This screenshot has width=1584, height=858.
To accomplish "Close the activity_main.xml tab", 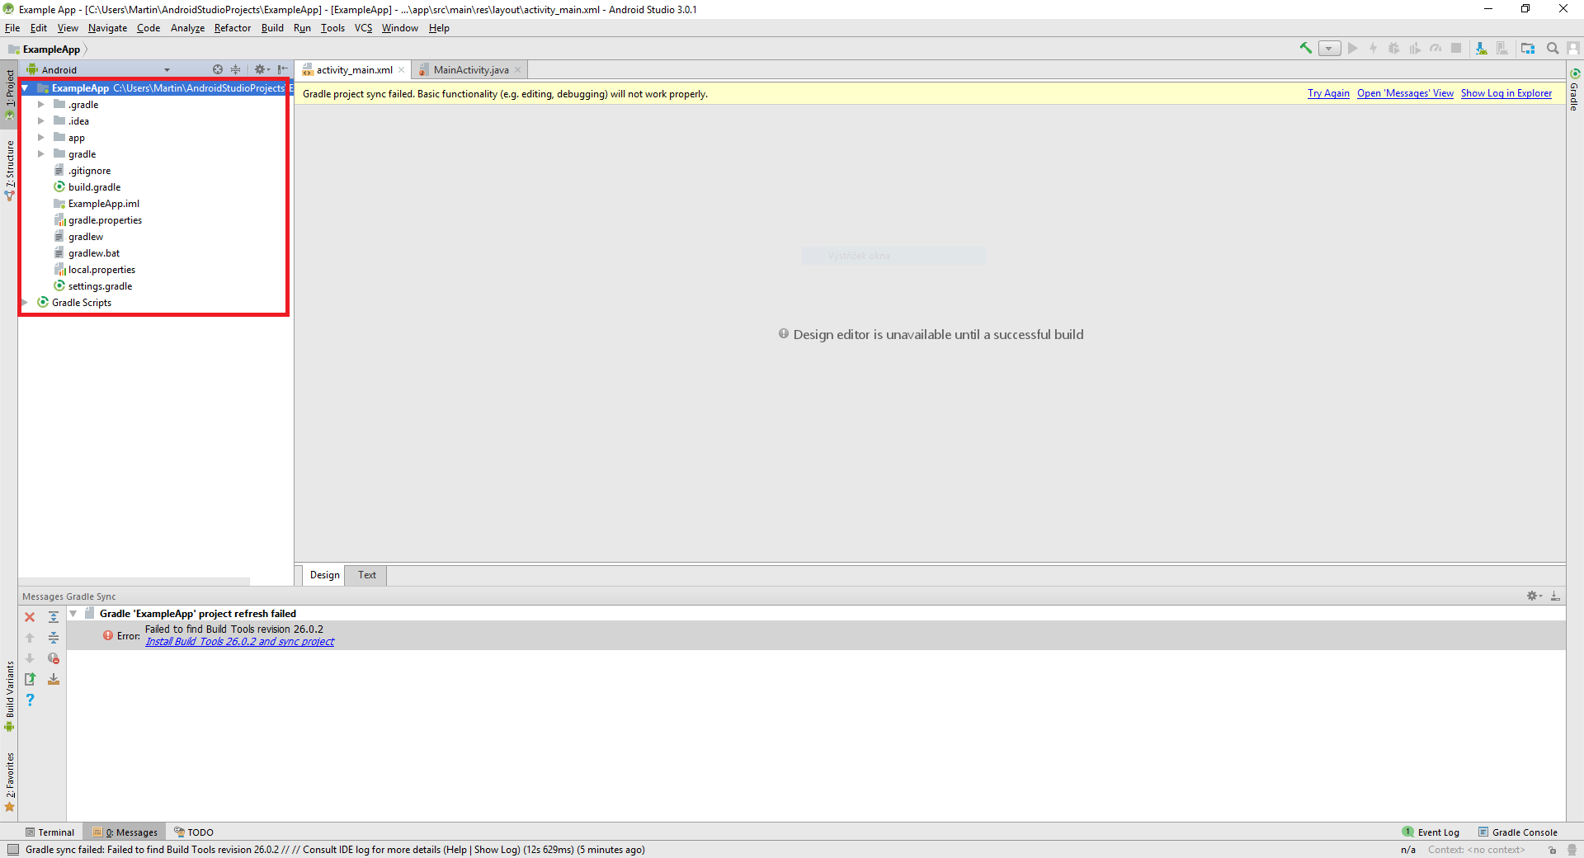I will 402,70.
